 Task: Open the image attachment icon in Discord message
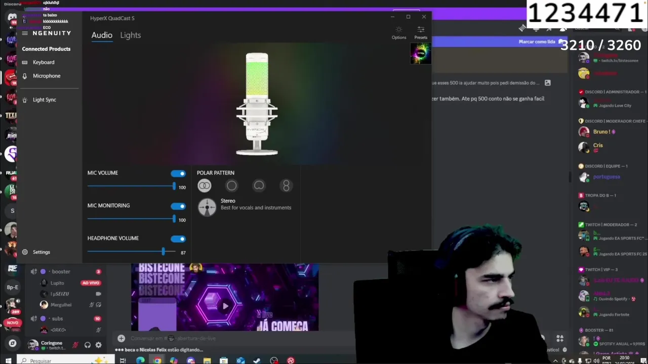pyautogui.click(x=547, y=82)
